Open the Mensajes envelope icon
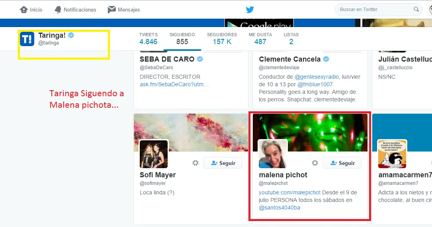The height and width of the screenshot is (227, 432). click(111, 10)
